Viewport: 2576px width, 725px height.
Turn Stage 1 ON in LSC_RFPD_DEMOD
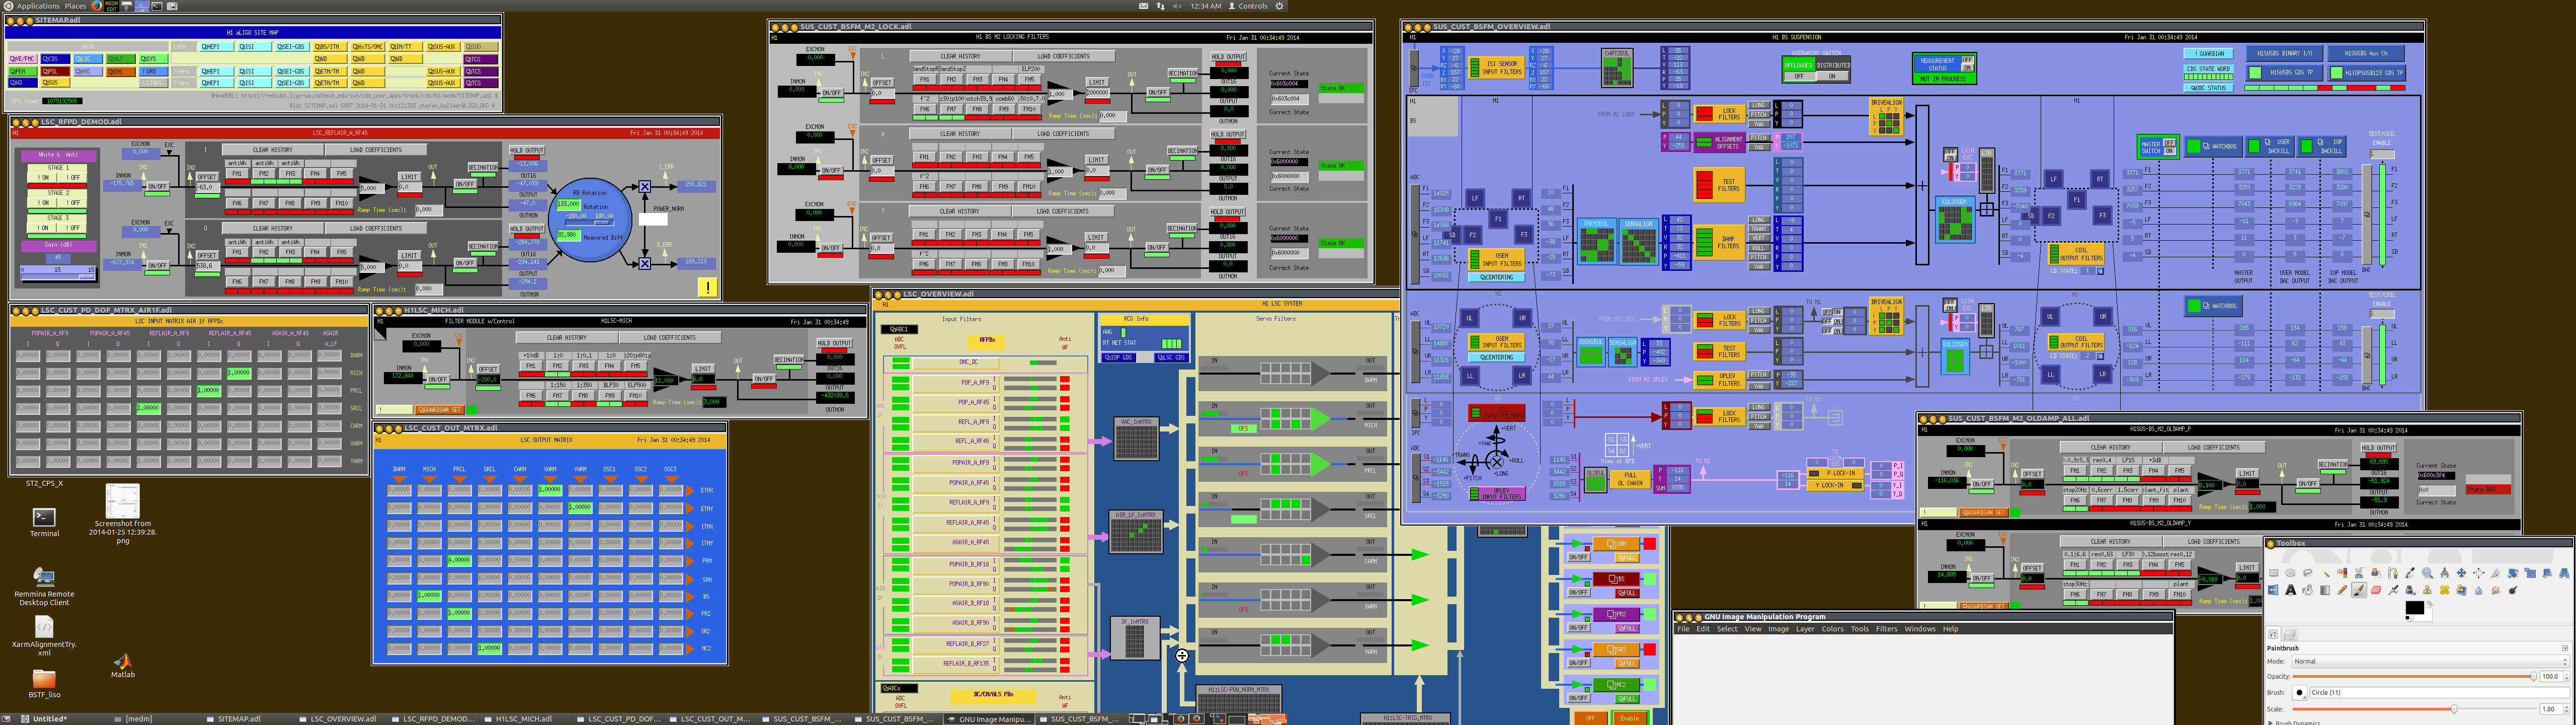pos(43,177)
